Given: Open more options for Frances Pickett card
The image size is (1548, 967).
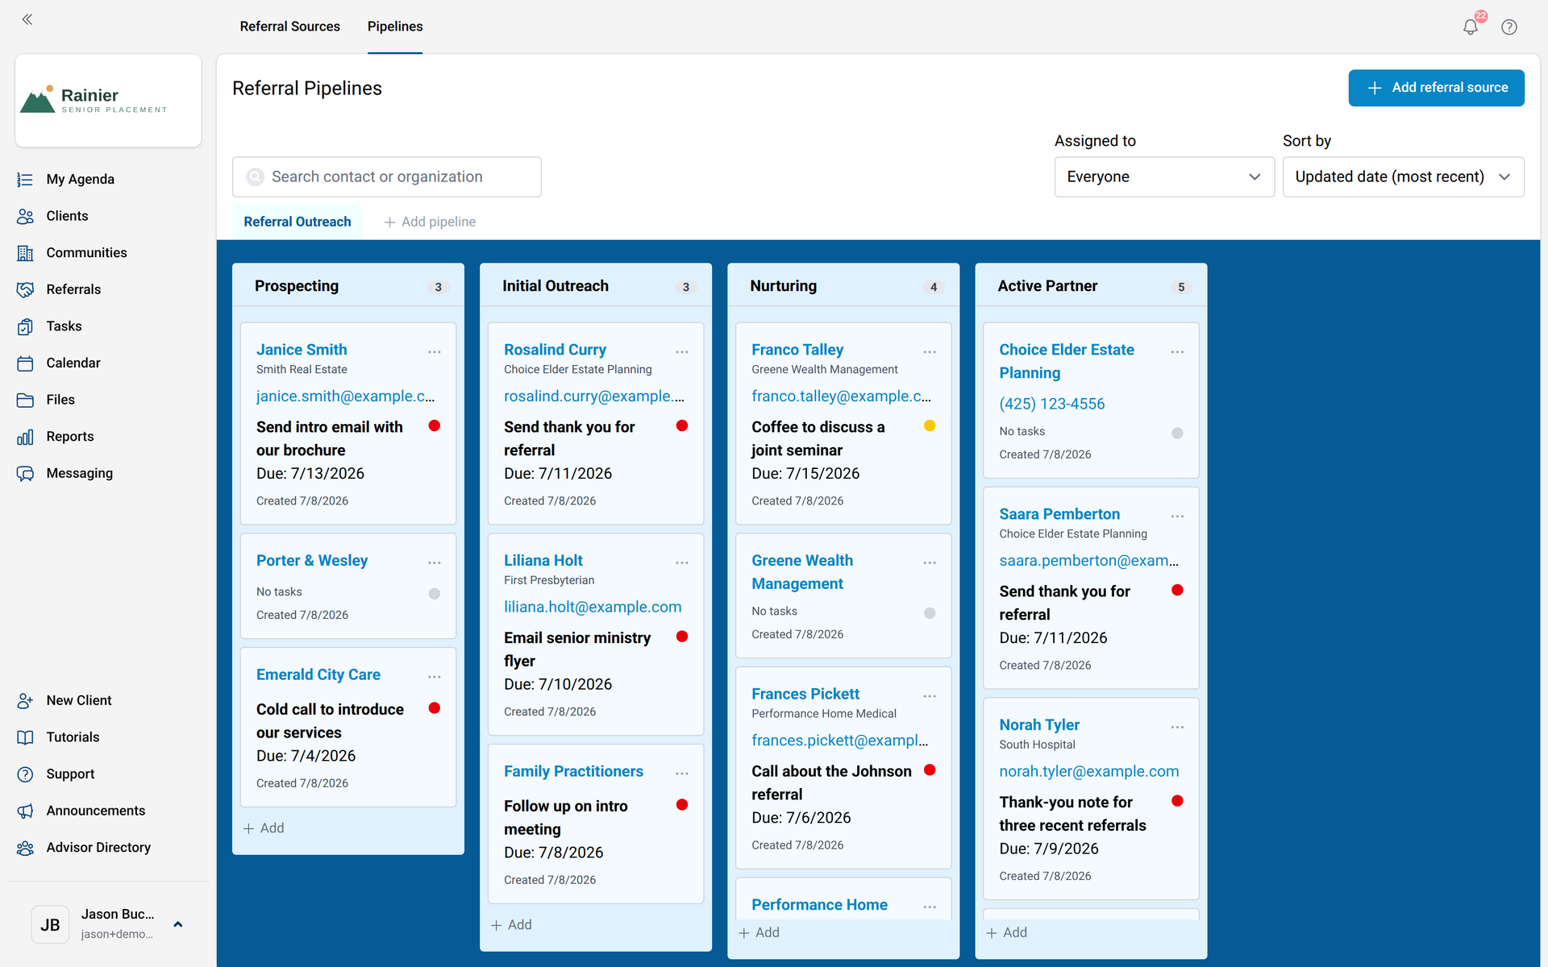Looking at the screenshot, I should point(930,696).
